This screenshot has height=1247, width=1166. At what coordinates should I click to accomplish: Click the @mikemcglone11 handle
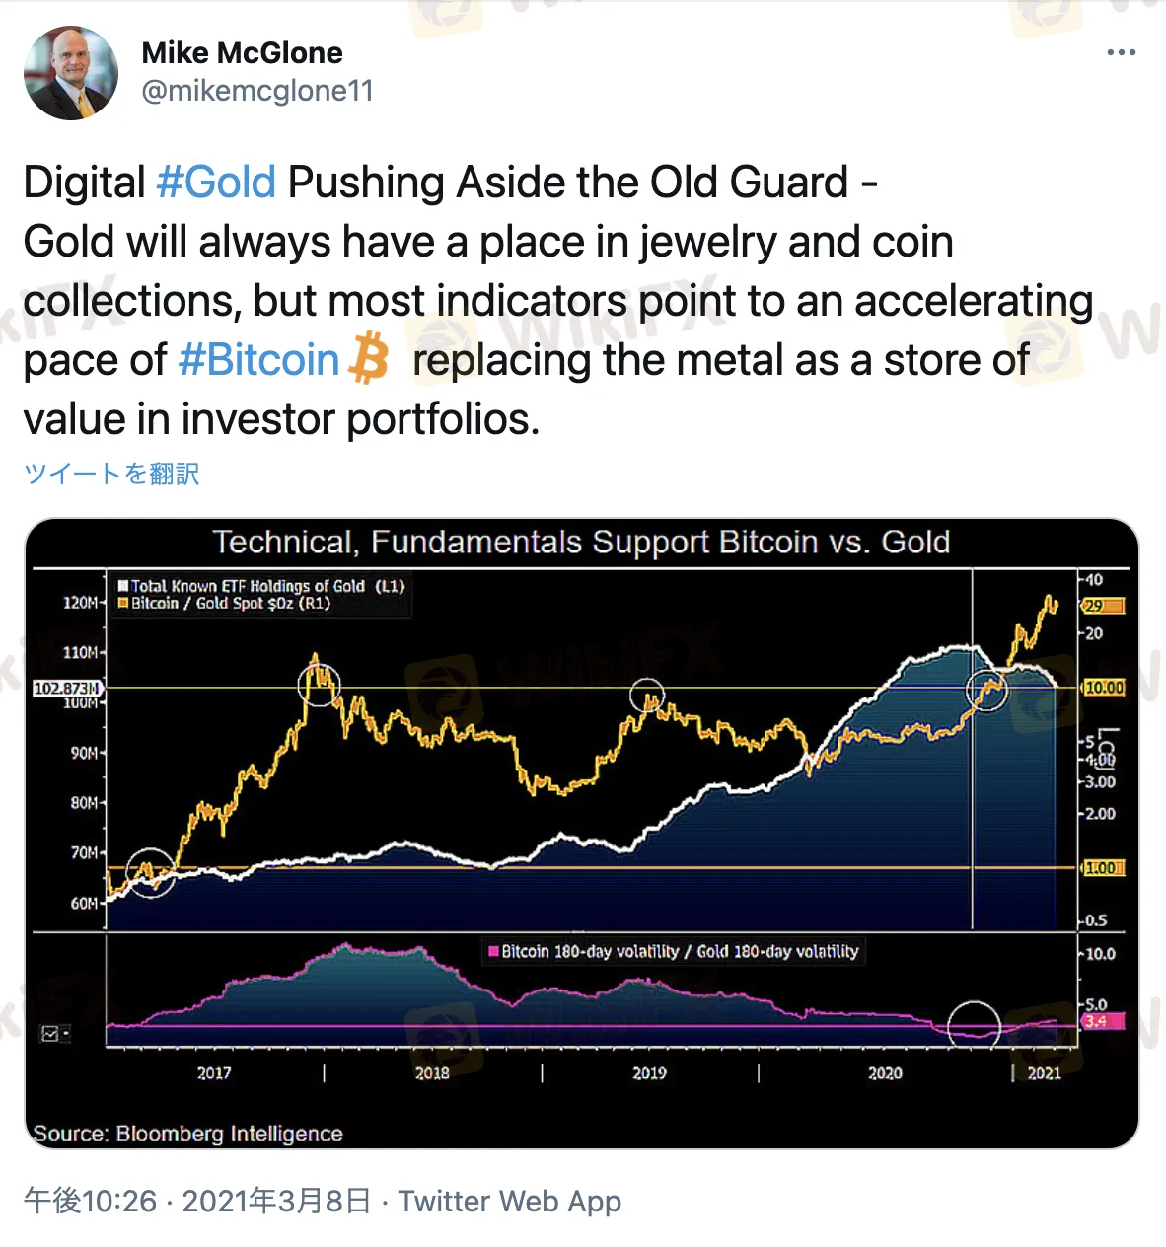[x=257, y=91]
